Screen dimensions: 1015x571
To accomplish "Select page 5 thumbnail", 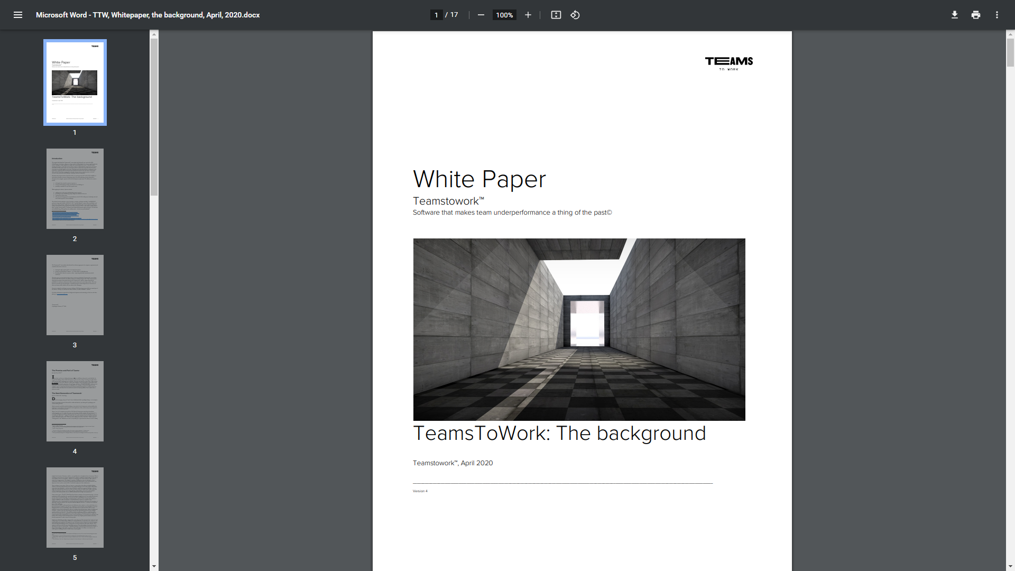I will 75,508.
